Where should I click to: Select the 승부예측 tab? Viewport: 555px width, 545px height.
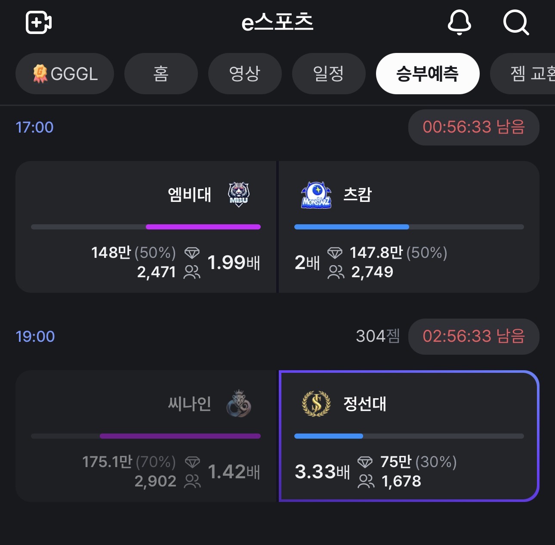point(427,74)
